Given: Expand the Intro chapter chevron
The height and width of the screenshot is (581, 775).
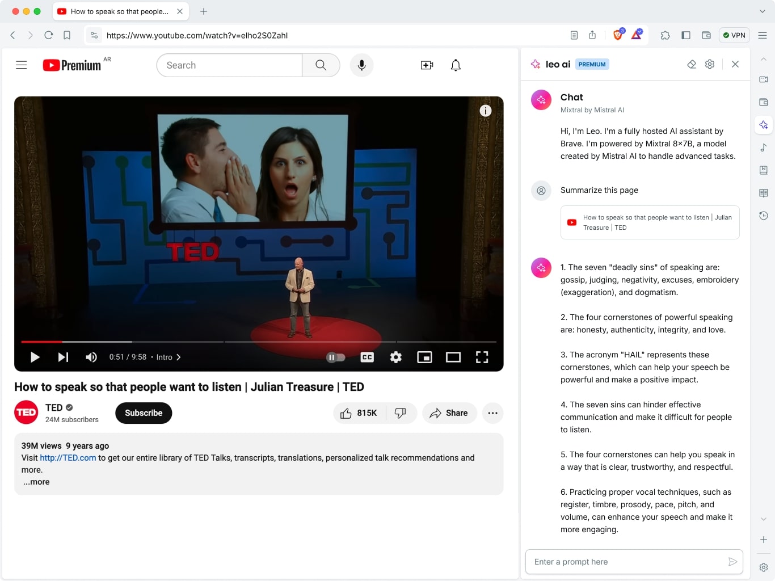Looking at the screenshot, I should (178, 357).
